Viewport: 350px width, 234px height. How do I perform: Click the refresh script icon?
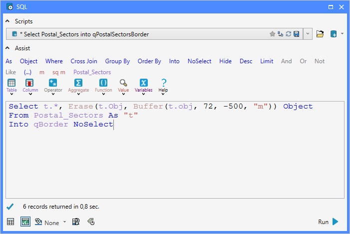tap(289, 34)
